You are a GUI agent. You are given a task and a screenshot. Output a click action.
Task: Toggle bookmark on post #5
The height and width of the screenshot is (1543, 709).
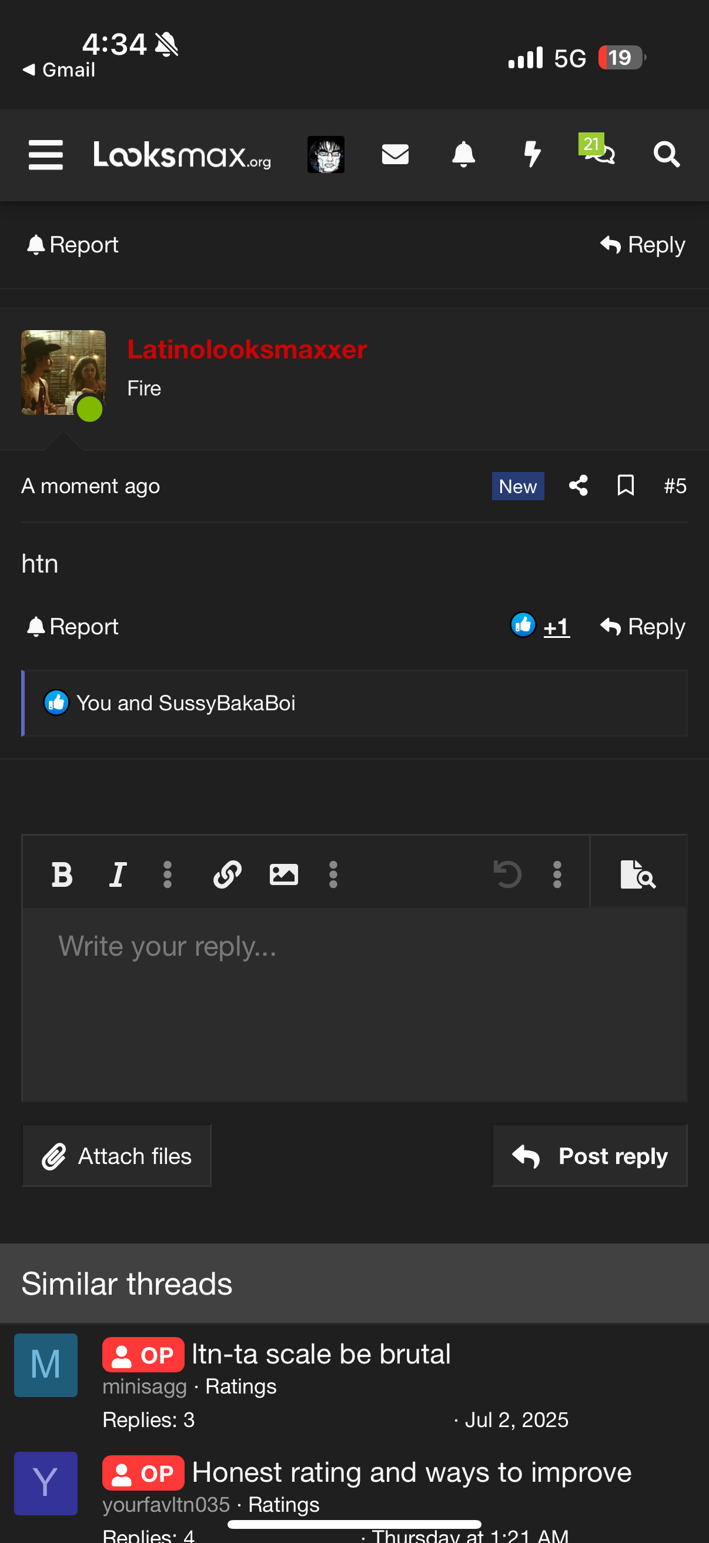click(x=626, y=485)
